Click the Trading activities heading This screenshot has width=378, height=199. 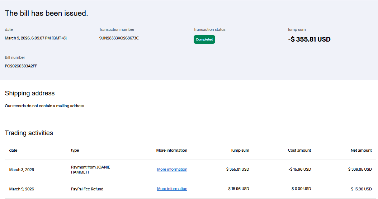[x=29, y=133]
